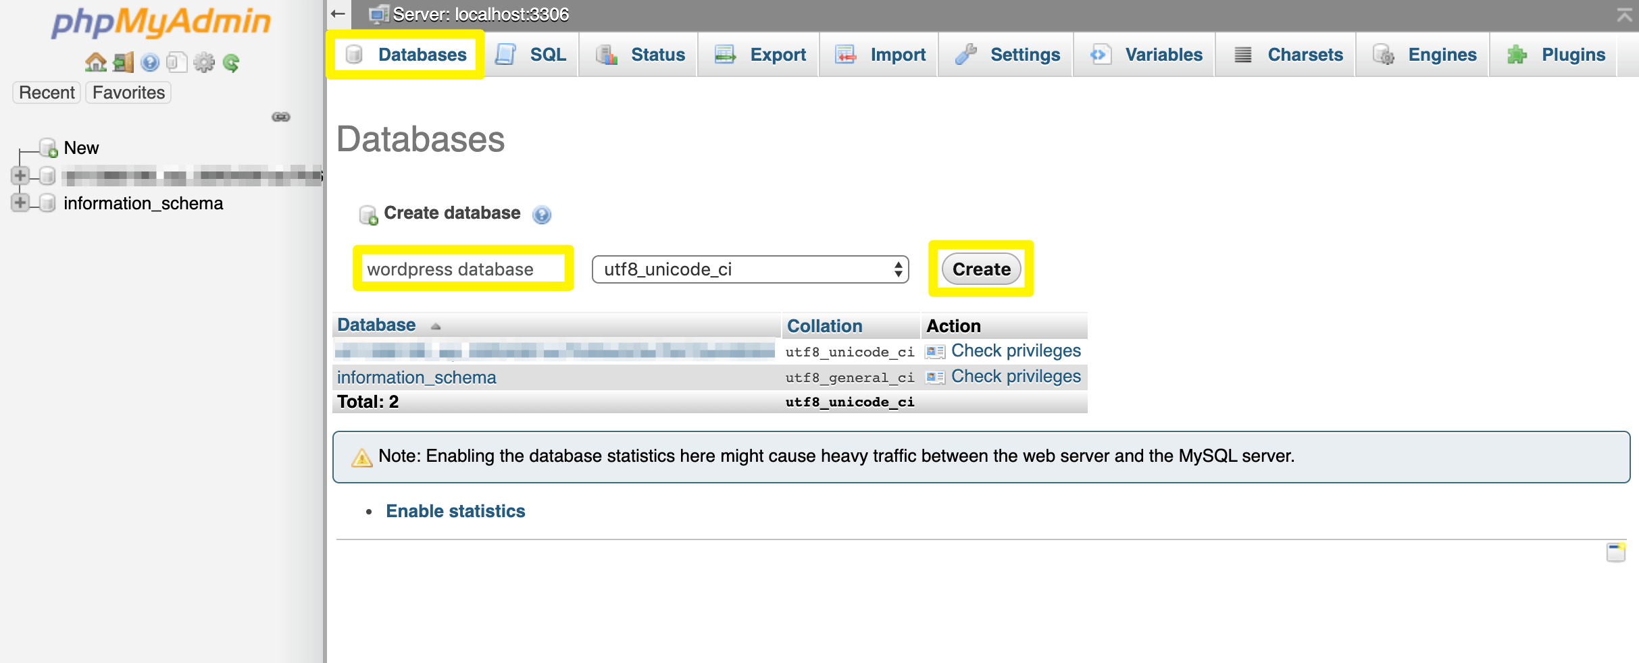This screenshot has height=663, width=1639.
Task: Select information_schema in navigation tree
Action: 143,203
